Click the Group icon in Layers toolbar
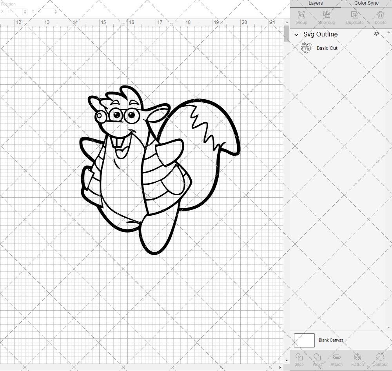Viewport: 392px width, 371px height. pyautogui.click(x=301, y=15)
